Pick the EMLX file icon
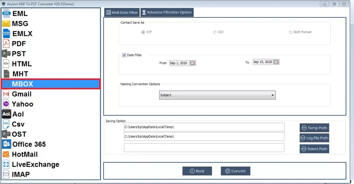 pyautogui.click(x=6, y=34)
